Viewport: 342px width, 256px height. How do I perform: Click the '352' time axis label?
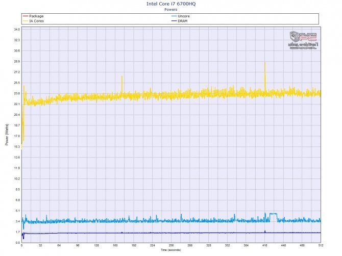(227, 245)
